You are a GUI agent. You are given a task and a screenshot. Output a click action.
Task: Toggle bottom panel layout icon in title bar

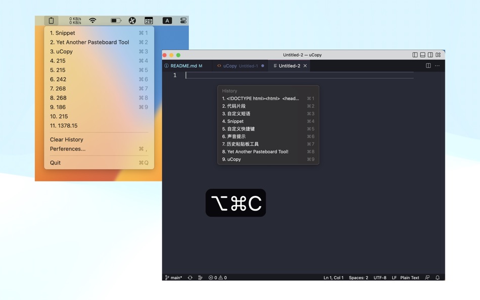(423, 55)
